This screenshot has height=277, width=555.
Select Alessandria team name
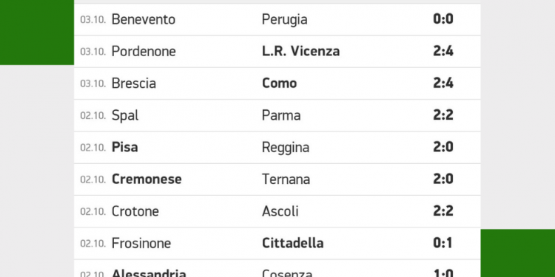(149, 273)
